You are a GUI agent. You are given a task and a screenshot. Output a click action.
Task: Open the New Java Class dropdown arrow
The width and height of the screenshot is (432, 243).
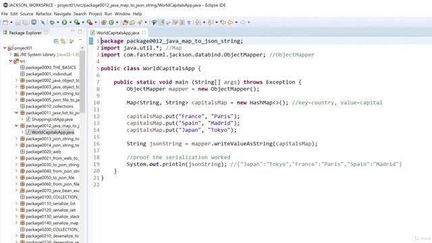coord(117,22)
